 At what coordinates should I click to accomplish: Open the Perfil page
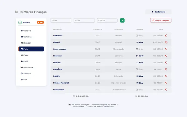tap(31, 61)
